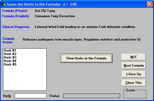
Task: Click the Cinnamon Twig Decoction text
Action: coord(55,16)
